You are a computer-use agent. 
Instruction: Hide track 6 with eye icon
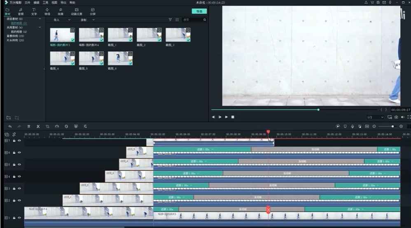pyautogui.click(x=19, y=153)
